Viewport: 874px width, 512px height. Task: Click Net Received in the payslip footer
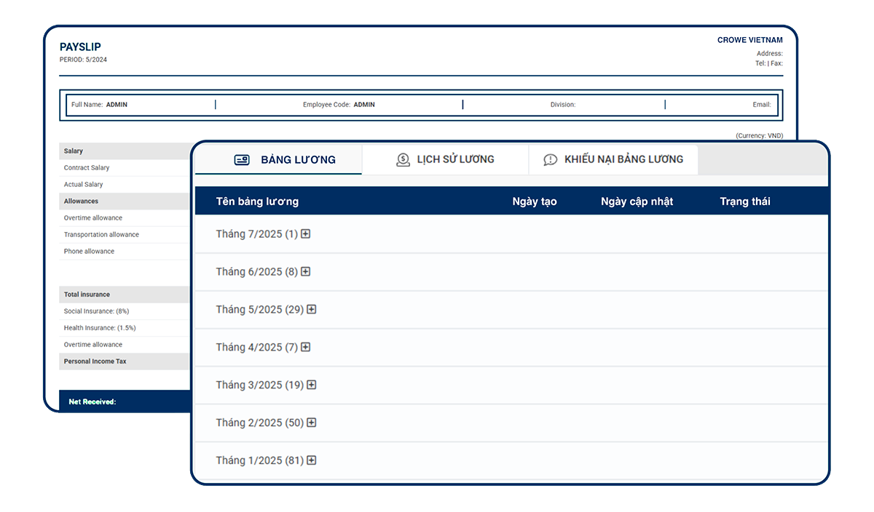[92, 401]
